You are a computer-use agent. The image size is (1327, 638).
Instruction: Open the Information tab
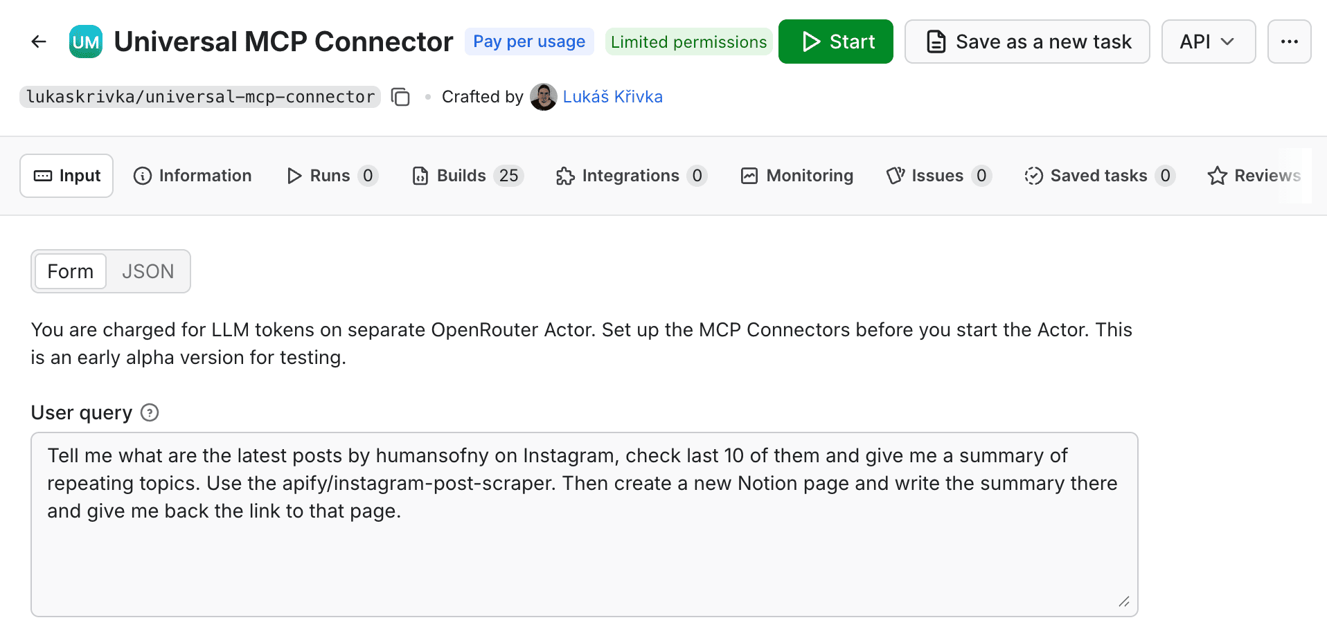click(x=193, y=176)
